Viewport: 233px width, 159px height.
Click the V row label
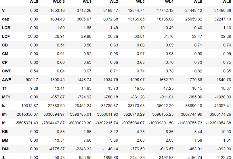[x=3, y=10]
